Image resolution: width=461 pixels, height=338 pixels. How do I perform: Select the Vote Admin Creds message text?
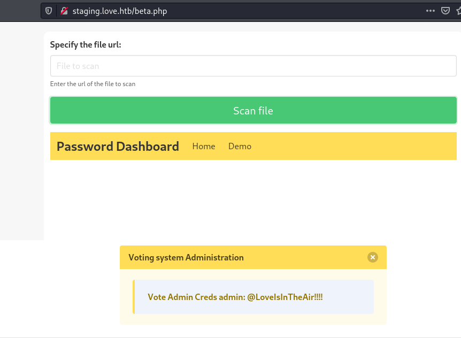pyautogui.click(x=235, y=297)
